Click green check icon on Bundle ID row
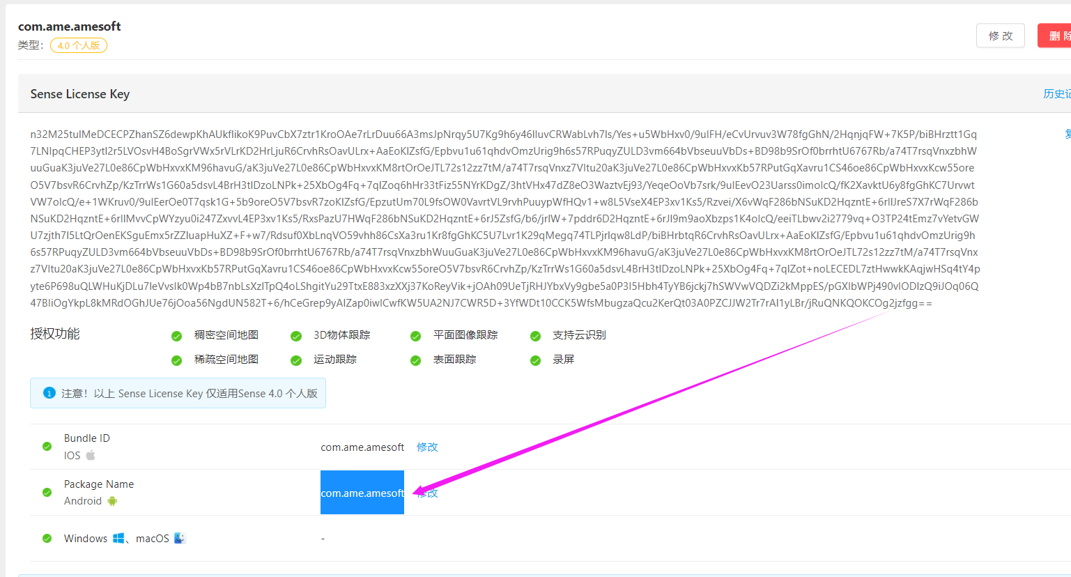The width and height of the screenshot is (1071, 577). tap(47, 446)
